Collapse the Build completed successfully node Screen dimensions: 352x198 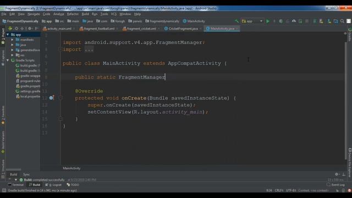16,180
